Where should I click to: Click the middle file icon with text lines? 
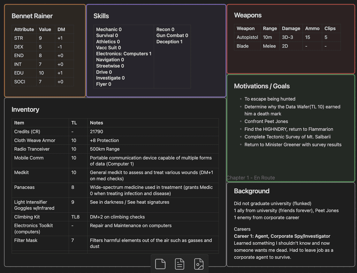coord(180,264)
